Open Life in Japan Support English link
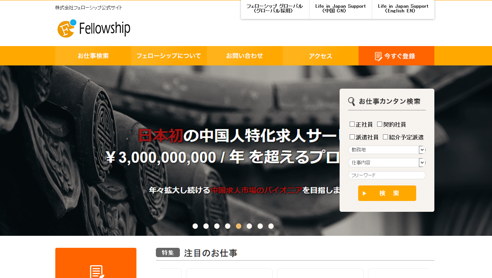492x278 pixels. point(403,9)
